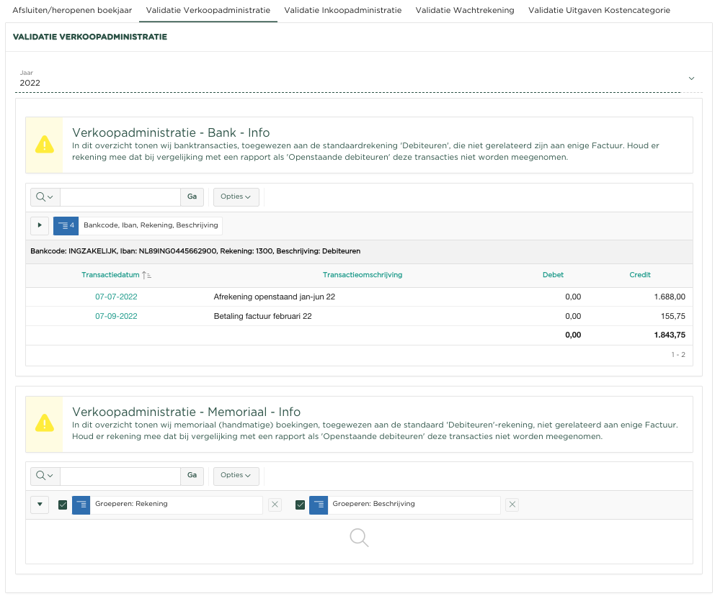Remove the Groeperen: Beschrijving grouping
Viewport: 720px width, 601px height.
[512, 505]
